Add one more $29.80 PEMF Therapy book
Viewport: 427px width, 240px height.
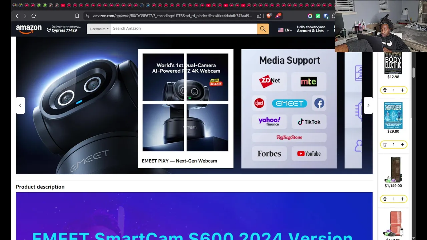(x=402, y=144)
